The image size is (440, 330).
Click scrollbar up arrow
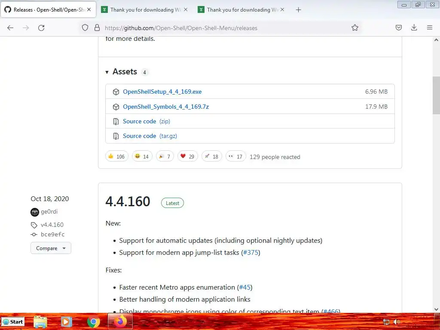[x=436, y=40]
